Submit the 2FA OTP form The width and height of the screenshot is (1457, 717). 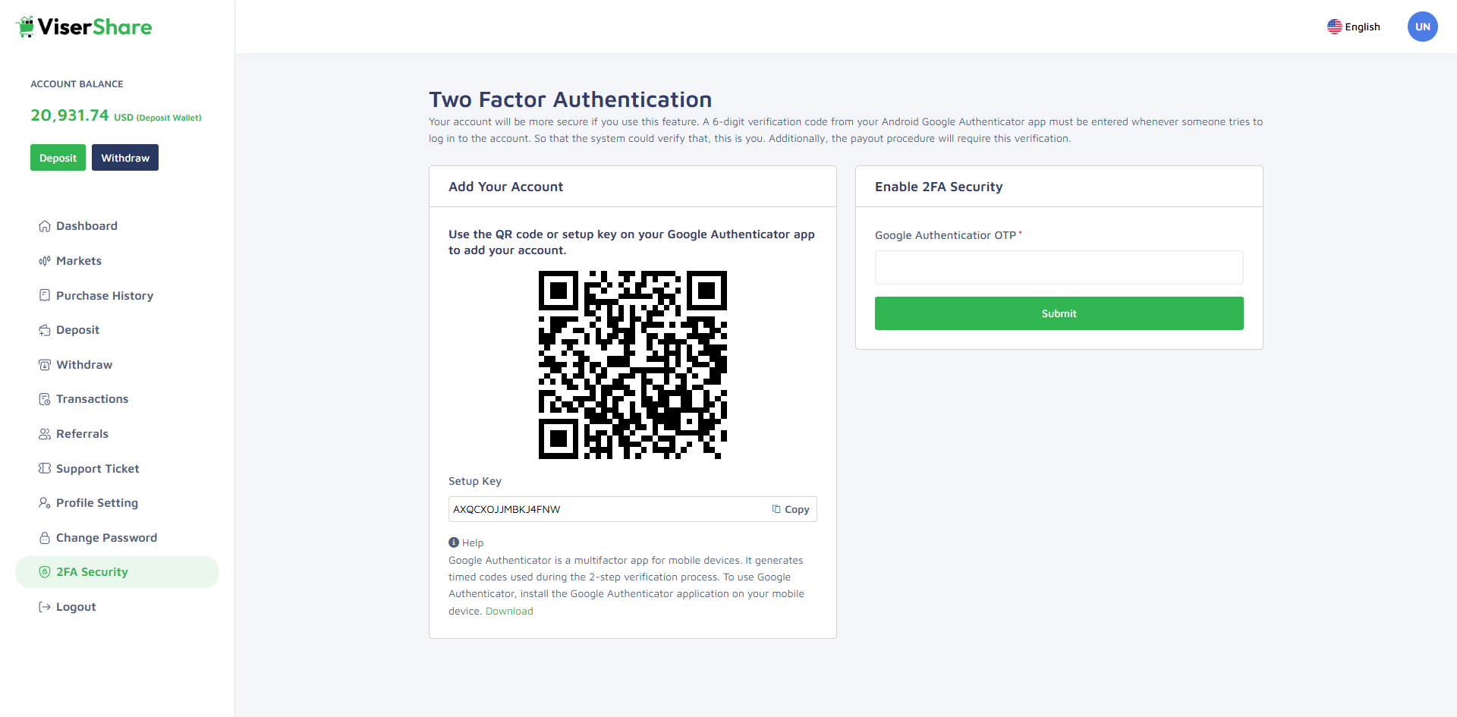(1059, 313)
